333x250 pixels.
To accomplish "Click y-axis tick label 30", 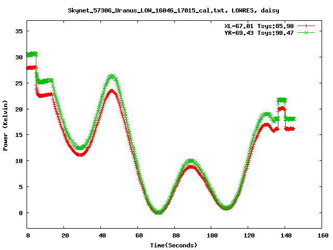I will pyautogui.click(x=19, y=57).
